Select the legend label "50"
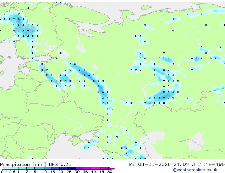 point(110,172)
